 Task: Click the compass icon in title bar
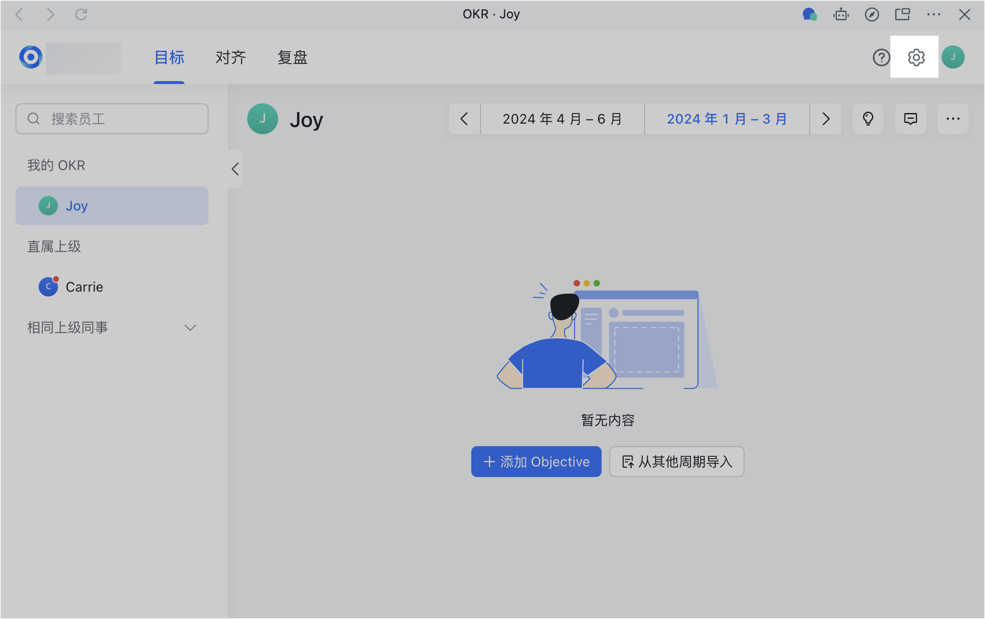[872, 14]
